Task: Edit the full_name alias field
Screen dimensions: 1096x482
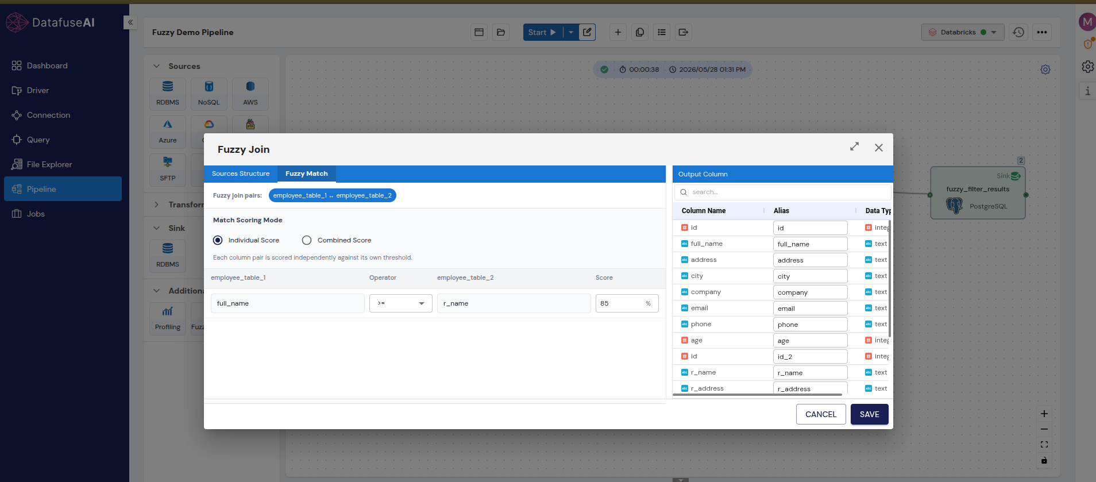Action: 810,244
